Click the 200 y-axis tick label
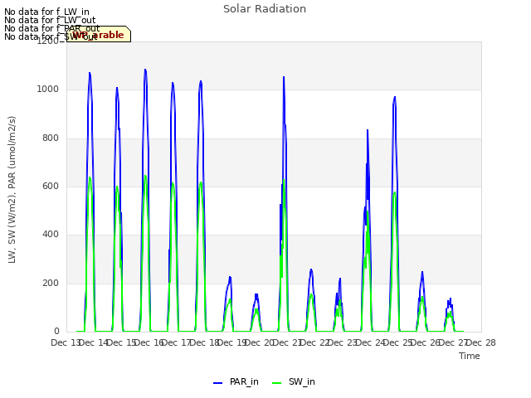The image size is (531, 398). [51, 283]
